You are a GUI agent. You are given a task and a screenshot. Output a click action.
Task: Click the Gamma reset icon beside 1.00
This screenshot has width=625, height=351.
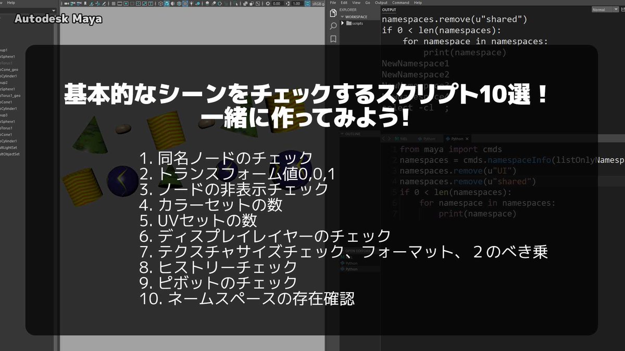click(287, 4)
